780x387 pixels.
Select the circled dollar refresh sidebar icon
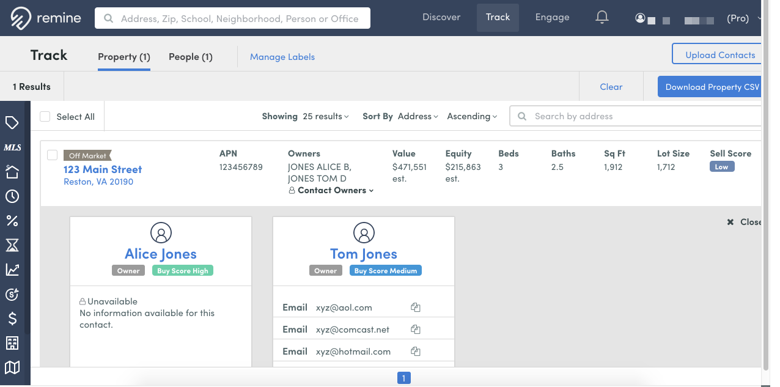12,294
